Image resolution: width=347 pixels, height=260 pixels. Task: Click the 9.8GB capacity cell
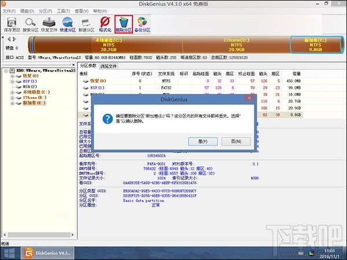tap(296, 115)
